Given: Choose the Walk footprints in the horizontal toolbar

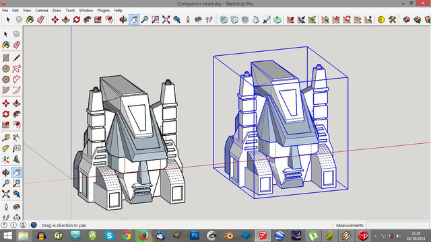Looking at the screenshot, I should (209, 19).
